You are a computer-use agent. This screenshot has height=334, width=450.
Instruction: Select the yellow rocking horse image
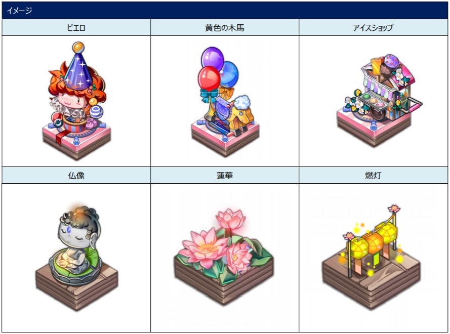tap(225, 102)
